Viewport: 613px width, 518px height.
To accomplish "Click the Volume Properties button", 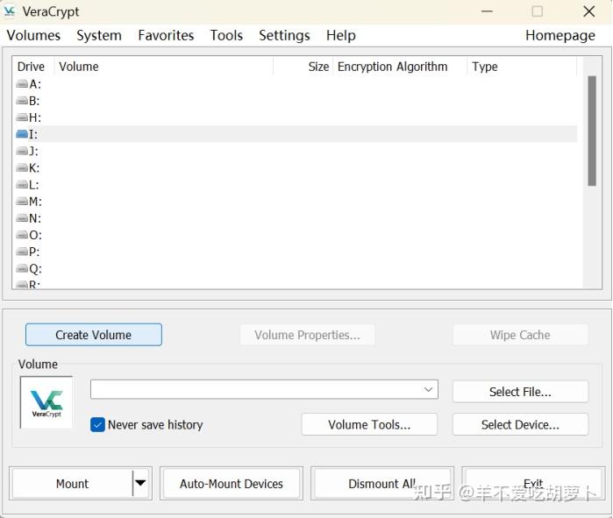I will click(307, 335).
